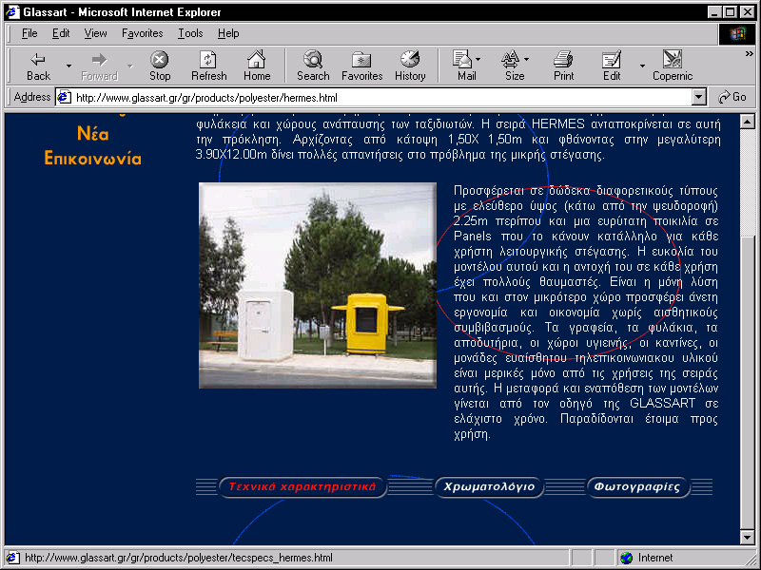Show the History pane
Viewport: 761px width, 570px height.
[410, 66]
